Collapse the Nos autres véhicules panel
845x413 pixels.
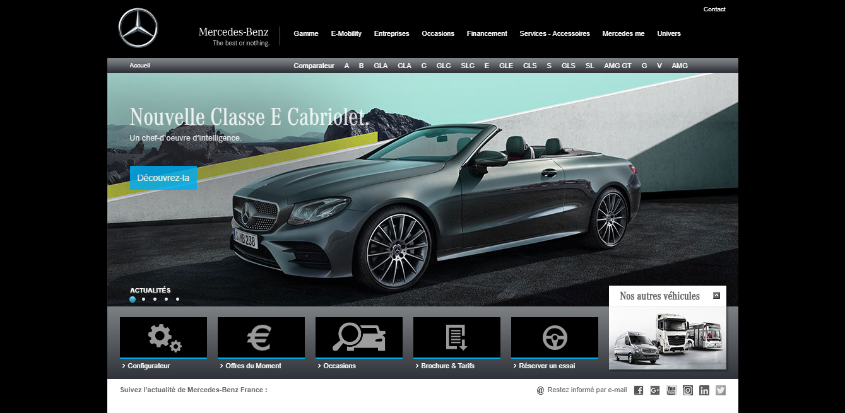coord(716,295)
